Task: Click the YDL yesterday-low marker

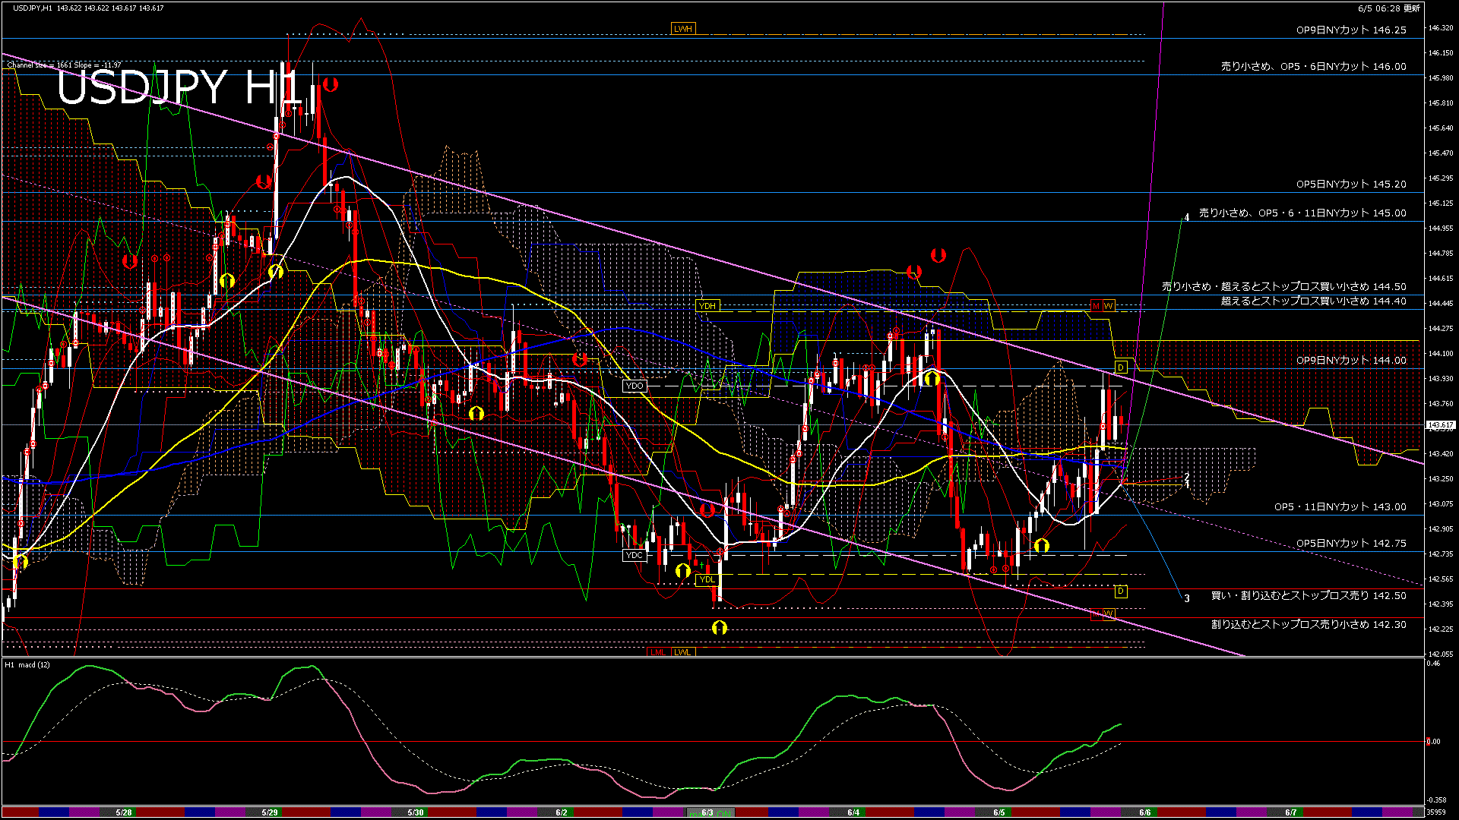Action: point(707,579)
